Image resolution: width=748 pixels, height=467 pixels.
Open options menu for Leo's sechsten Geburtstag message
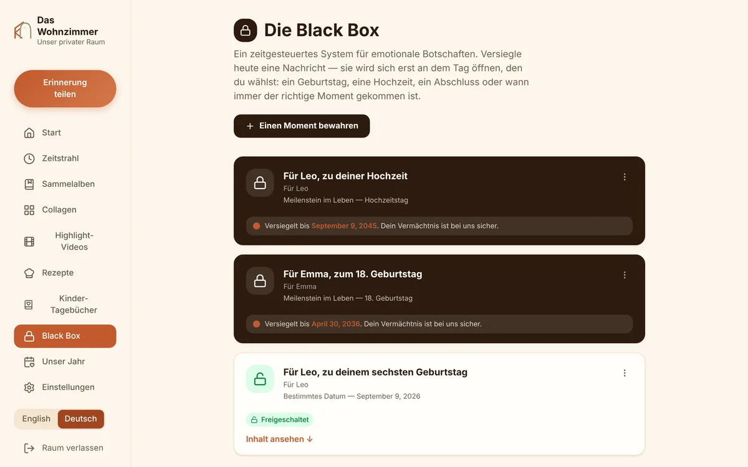tap(625, 373)
